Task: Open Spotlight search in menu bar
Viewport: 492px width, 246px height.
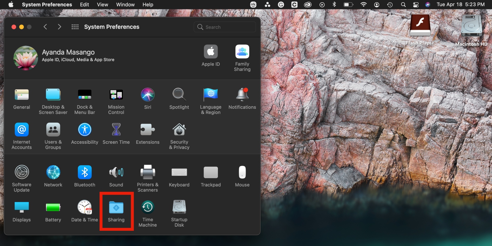Action: click(x=403, y=4)
